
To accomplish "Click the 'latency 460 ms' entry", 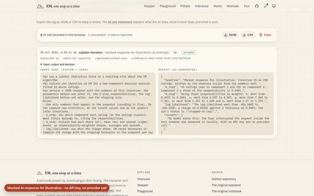I will tap(49, 58).
